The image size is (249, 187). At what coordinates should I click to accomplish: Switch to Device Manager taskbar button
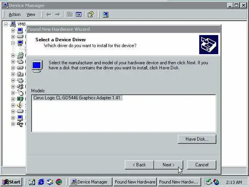[91, 182]
